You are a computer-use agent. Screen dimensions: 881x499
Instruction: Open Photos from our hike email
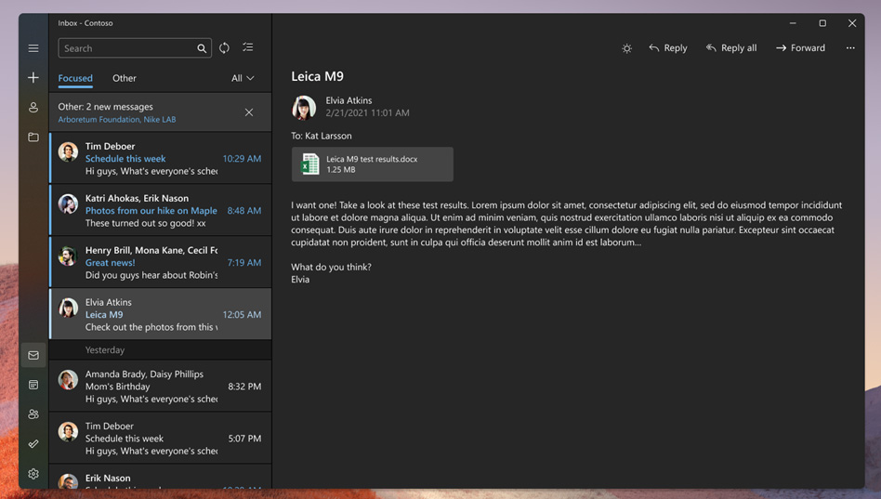[160, 210]
